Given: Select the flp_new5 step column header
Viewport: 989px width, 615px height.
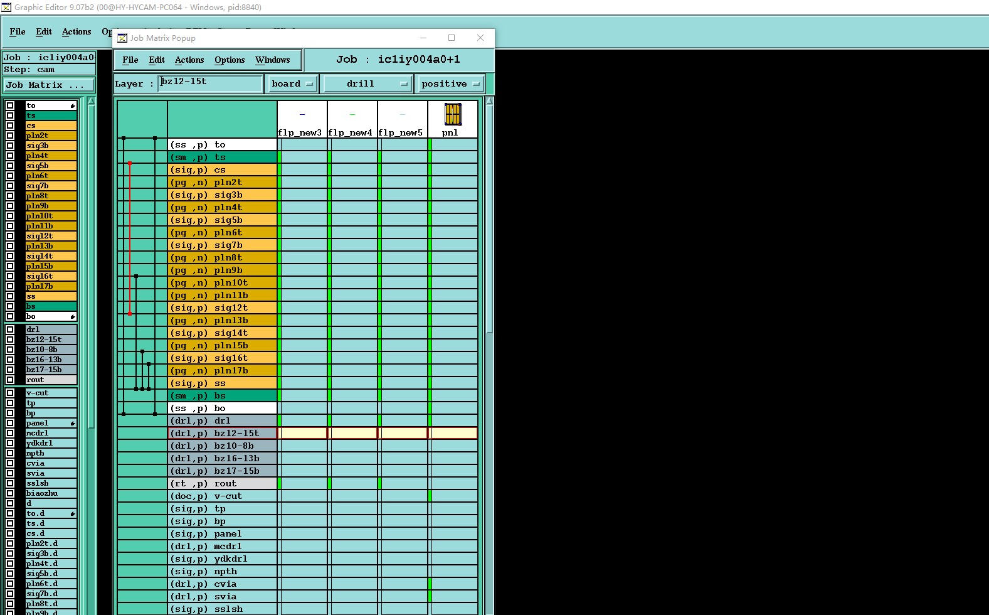Looking at the screenshot, I should [x=403, y=119].
